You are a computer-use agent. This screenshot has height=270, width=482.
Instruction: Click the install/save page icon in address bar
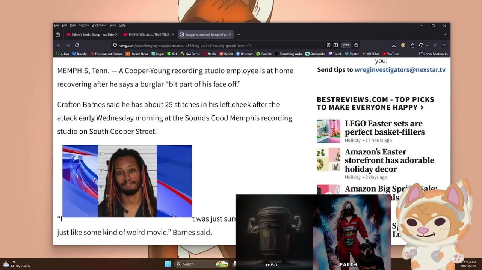(335, 45)
